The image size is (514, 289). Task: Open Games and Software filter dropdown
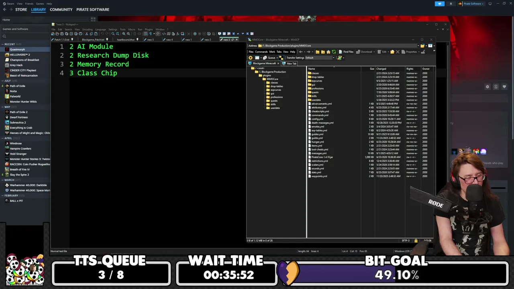[24, 29]
